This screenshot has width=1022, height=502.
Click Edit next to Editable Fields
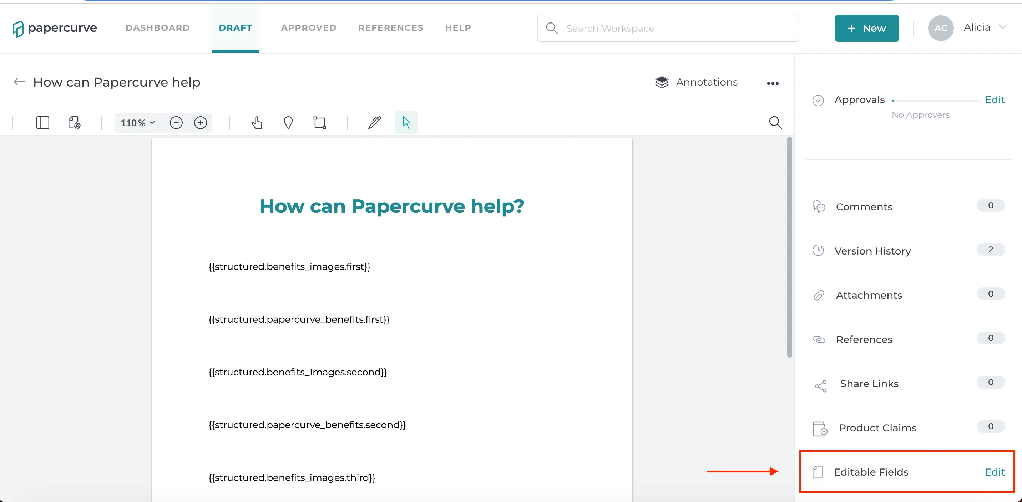pos(995,472)
